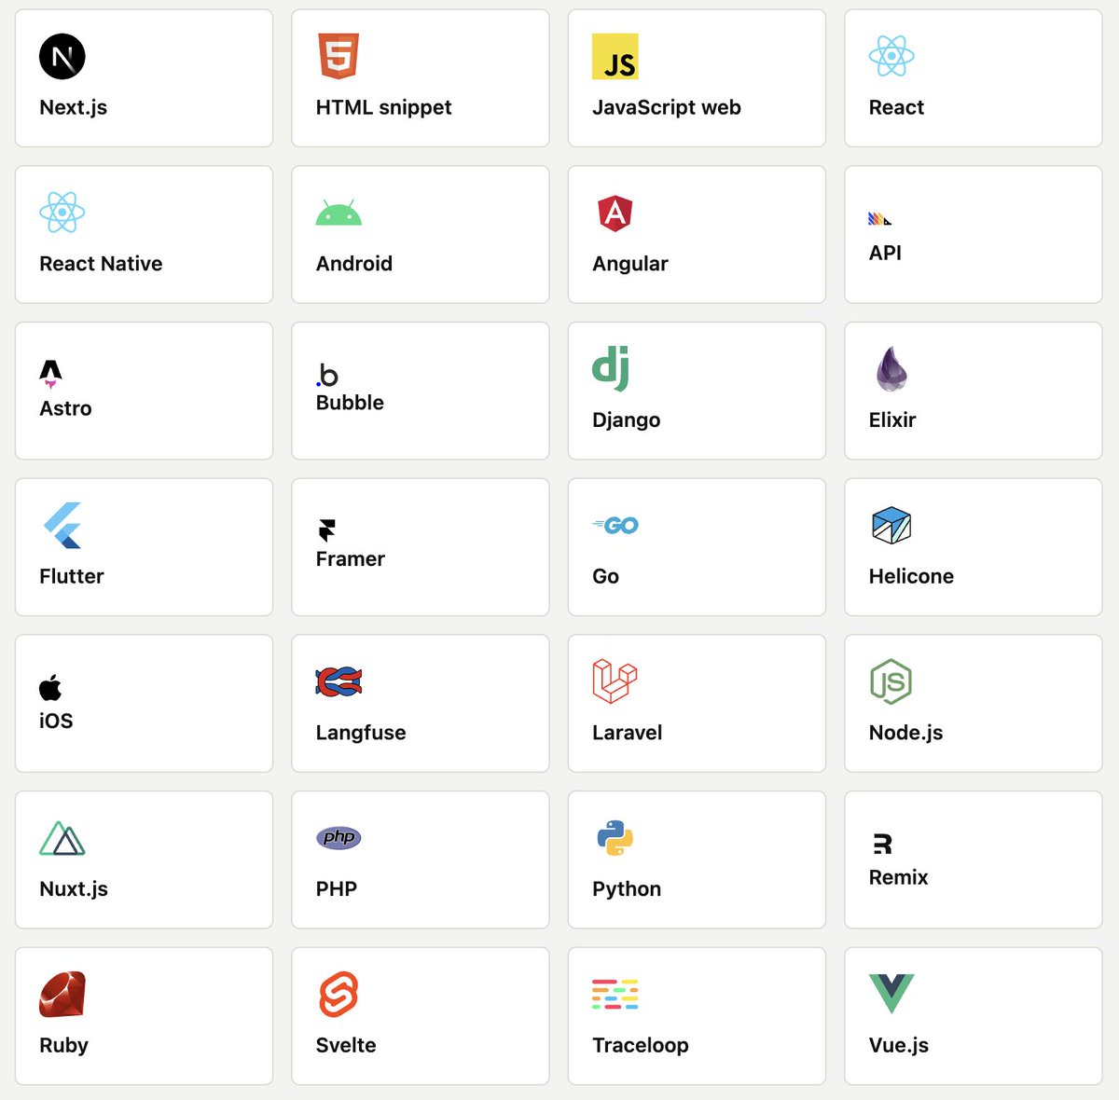
Task: Select the Elixir label
Action: tap(892, 419)
